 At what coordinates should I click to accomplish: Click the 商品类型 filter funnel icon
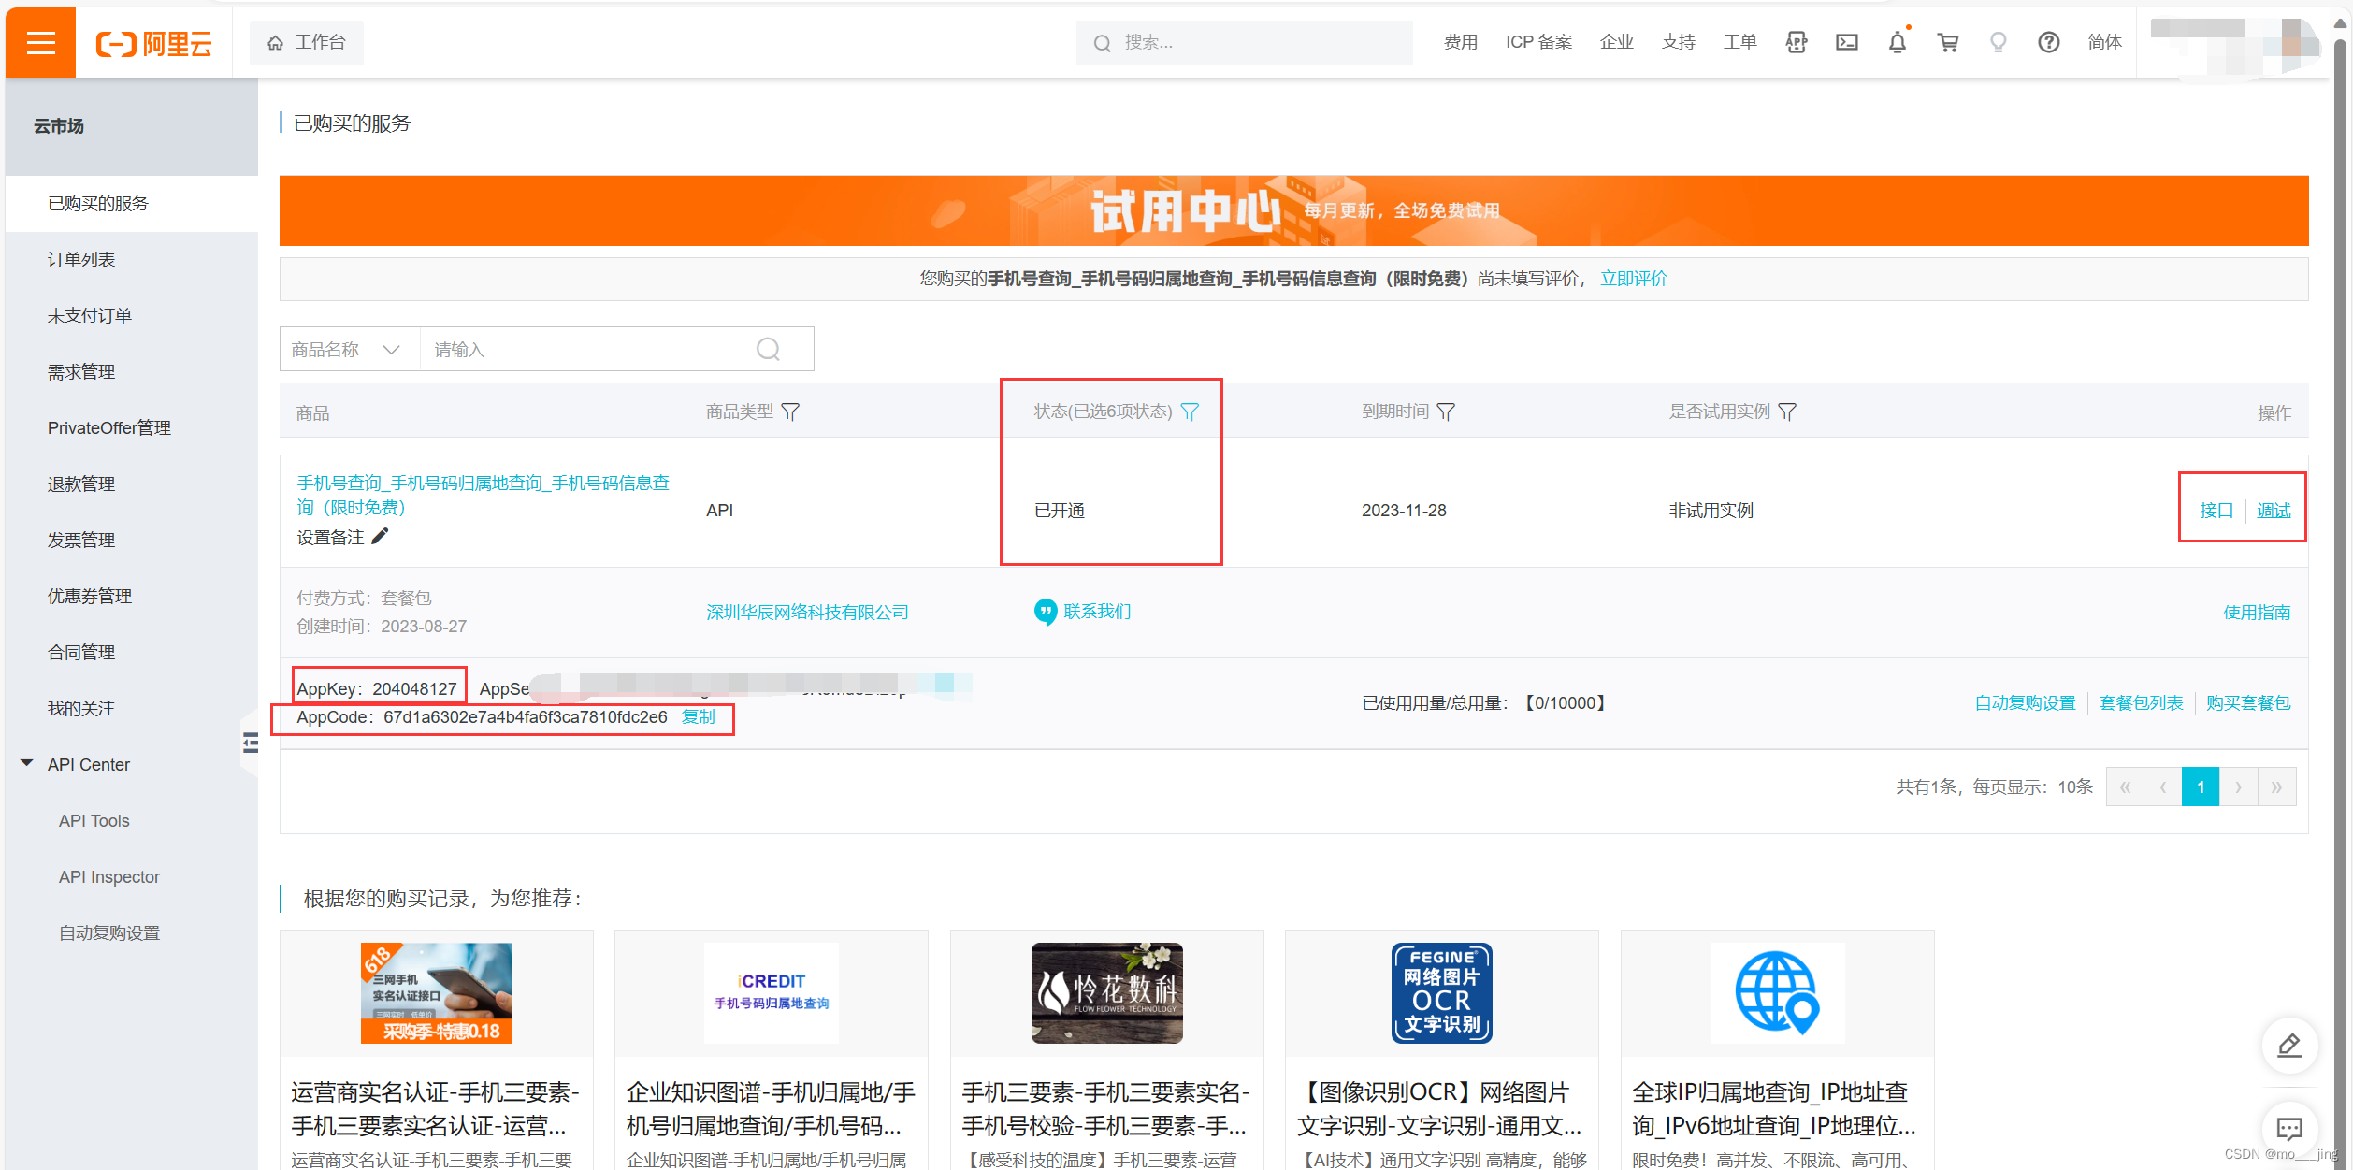click(x=790, y=412)
